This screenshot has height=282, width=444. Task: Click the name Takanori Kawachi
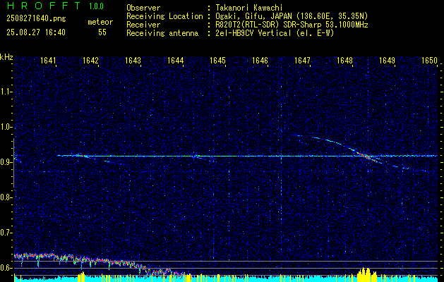point(248,8)
